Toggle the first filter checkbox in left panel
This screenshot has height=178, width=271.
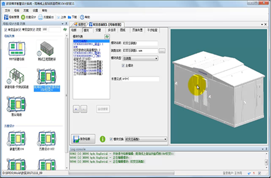pos(6,30)
